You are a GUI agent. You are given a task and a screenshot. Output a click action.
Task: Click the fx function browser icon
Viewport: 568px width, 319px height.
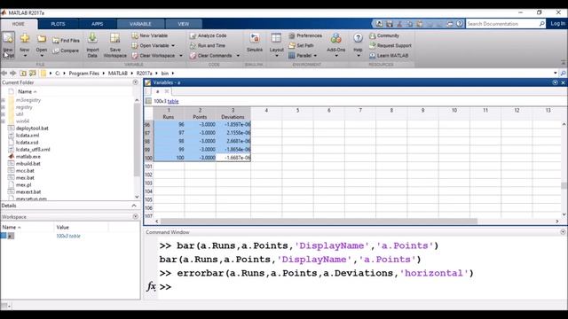151,286
